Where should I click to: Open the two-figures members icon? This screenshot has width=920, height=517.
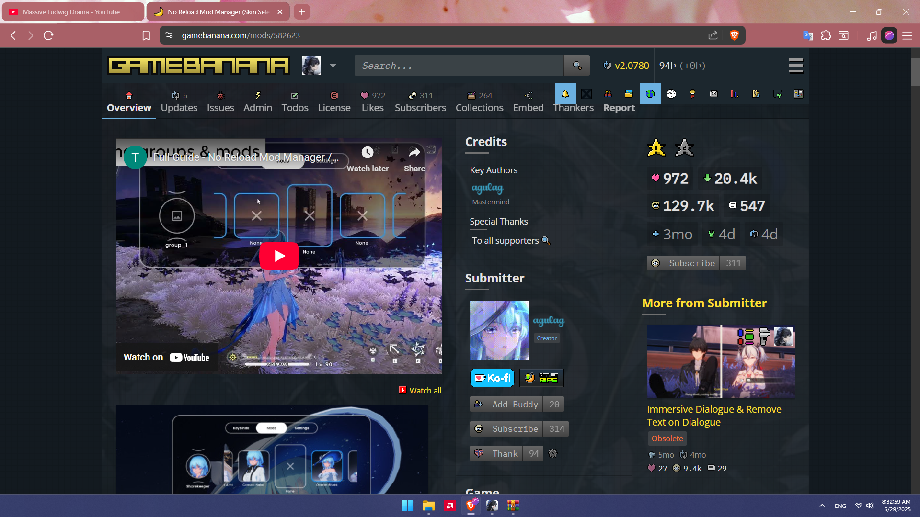tap(608, 94)
